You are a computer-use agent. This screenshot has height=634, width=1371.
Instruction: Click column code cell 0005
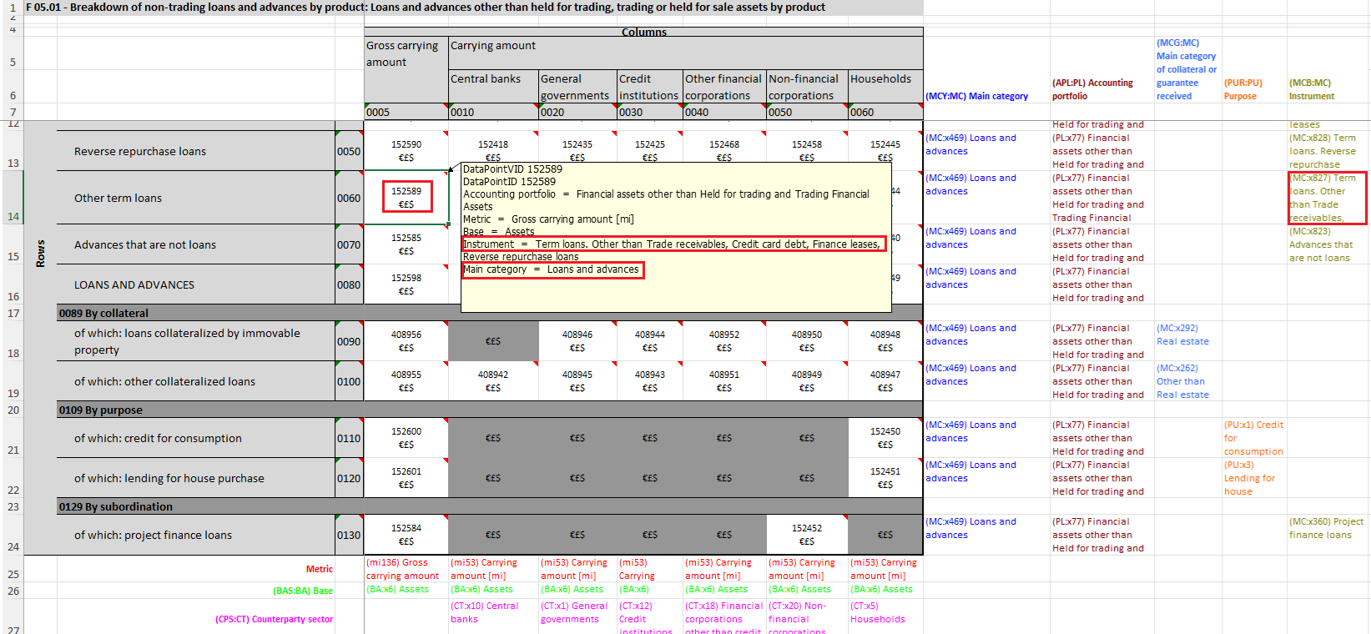click(406, 112)
